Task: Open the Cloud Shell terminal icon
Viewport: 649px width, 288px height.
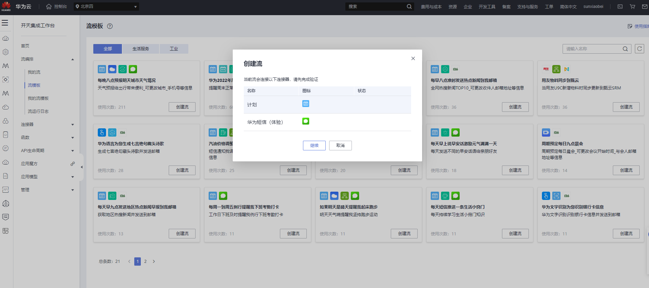Action: 620,7
